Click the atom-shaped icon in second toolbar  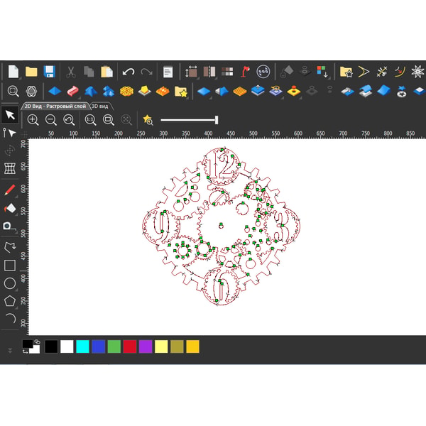pyautogui.click(x=31, y=92)
